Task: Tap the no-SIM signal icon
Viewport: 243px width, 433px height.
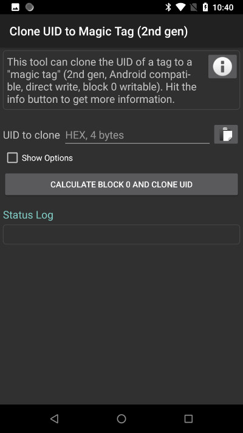Action: (x=194, y=7)
